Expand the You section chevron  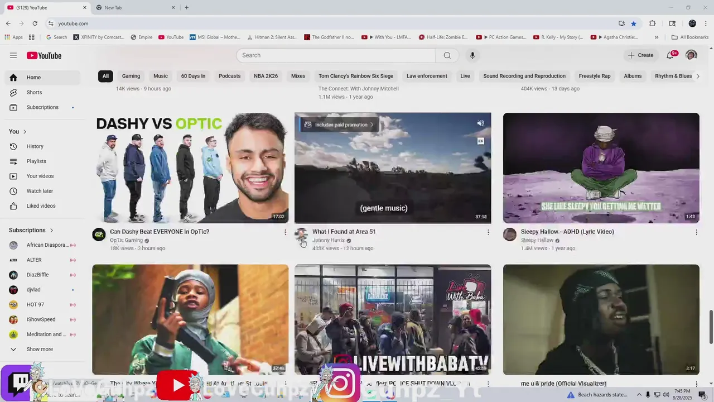pyautogui.click(x=25, y=132)
